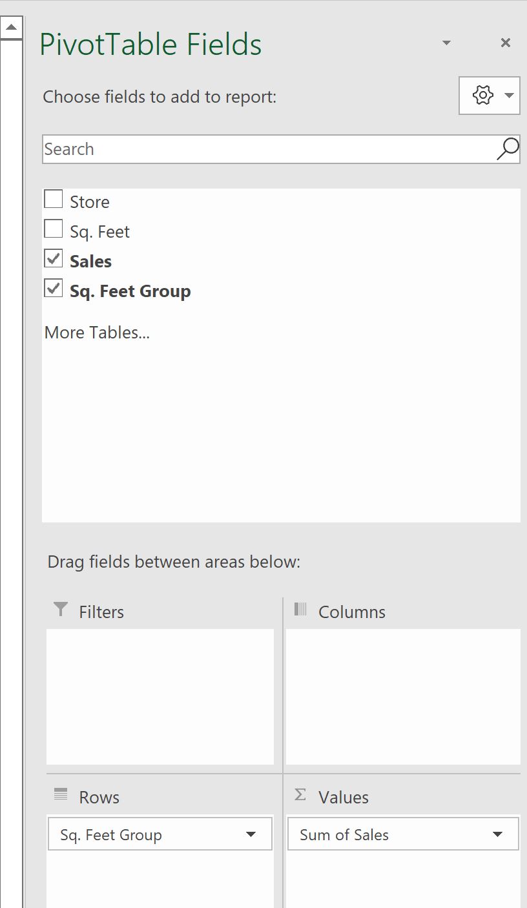Select the Sales field label
Viewport: 527px width, 908px height.
(91, 262)
